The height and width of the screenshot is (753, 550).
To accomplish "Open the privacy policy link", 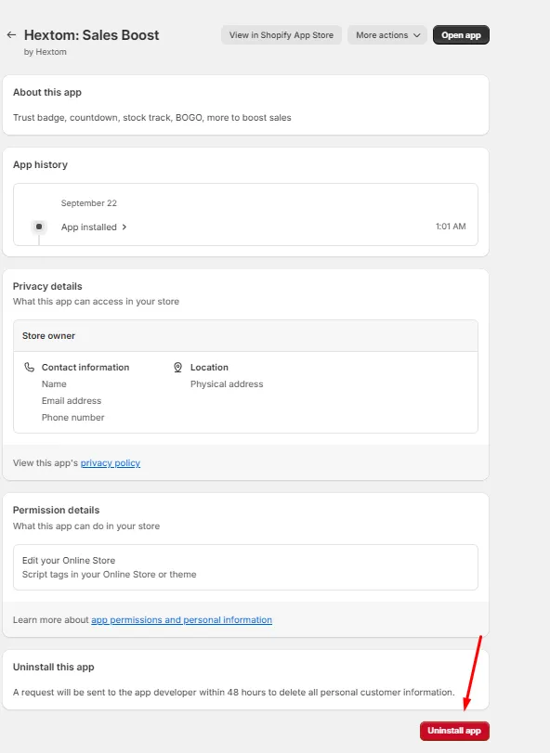I will tap(111, 463).
